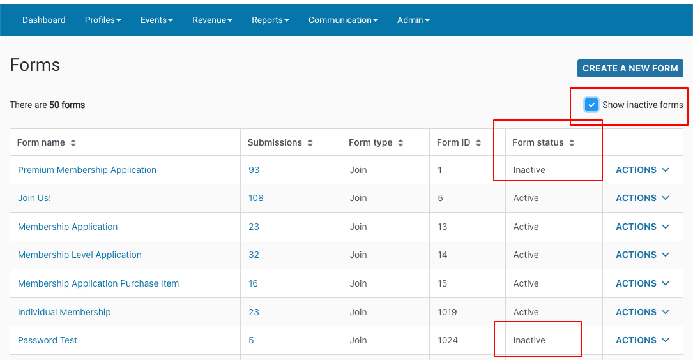Select the Form ID value 1019
Image resolution: width=693 pixels, height=360 pixels.
pyautogui.click(x=447, y=312)
